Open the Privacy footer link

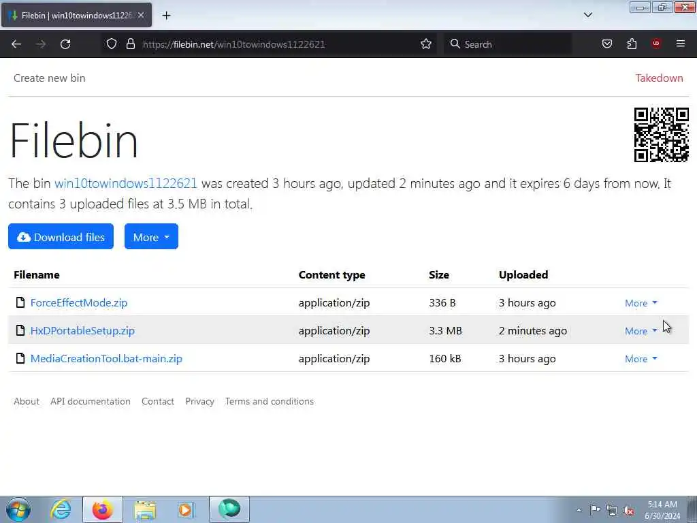click(199, 401)
